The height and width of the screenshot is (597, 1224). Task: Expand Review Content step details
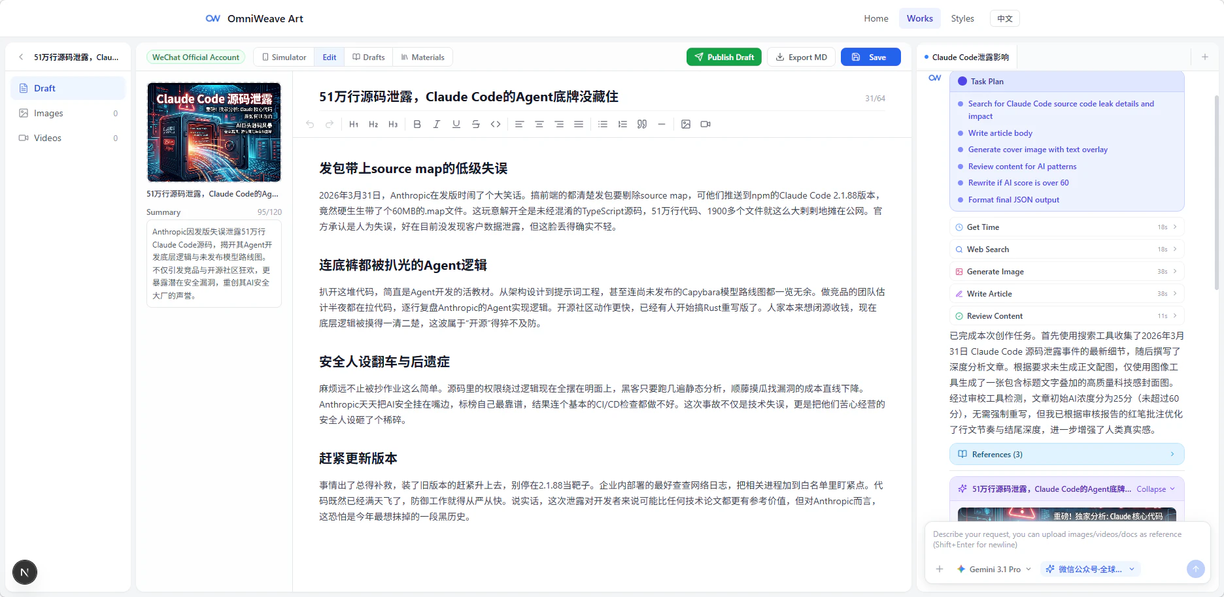[x=1066, y=316]
